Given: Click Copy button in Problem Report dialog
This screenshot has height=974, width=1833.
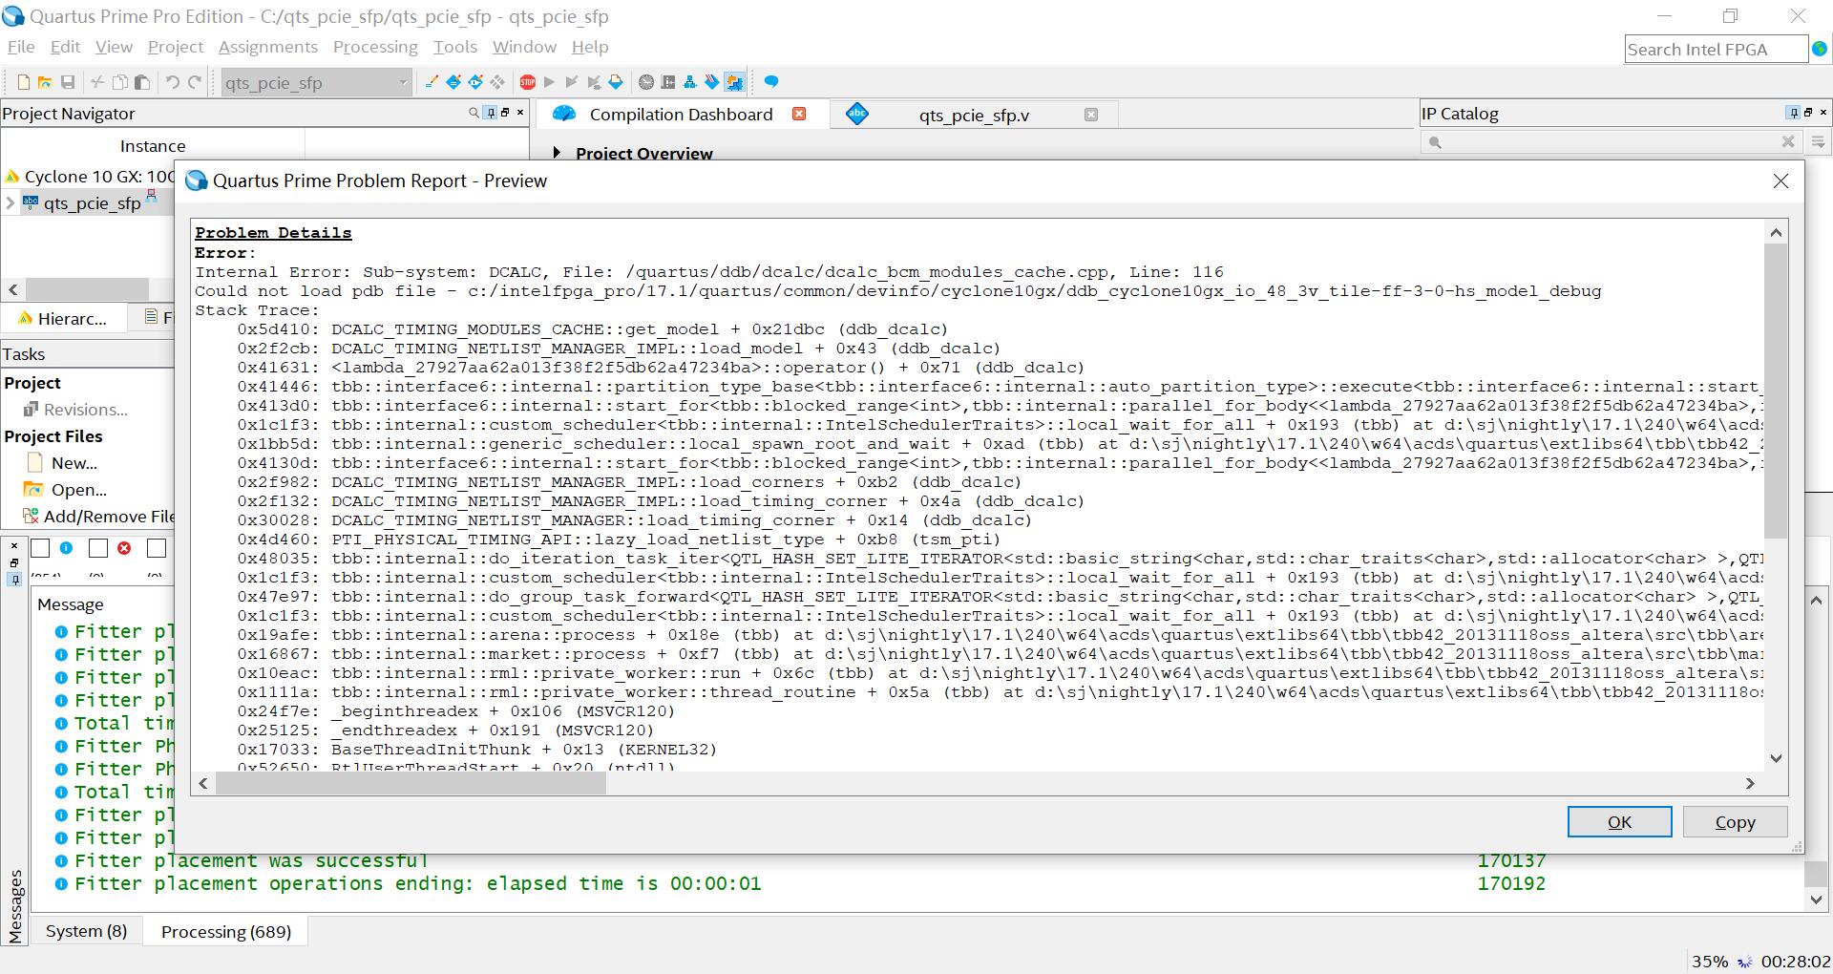Looking at the screenshot, I should (x=1735, y=822).
